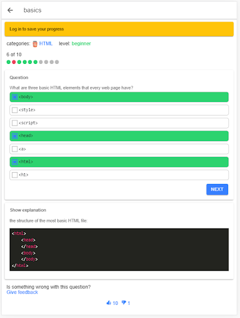Select the red second progress dot
The image size is (240, 318).
(14, 62)
